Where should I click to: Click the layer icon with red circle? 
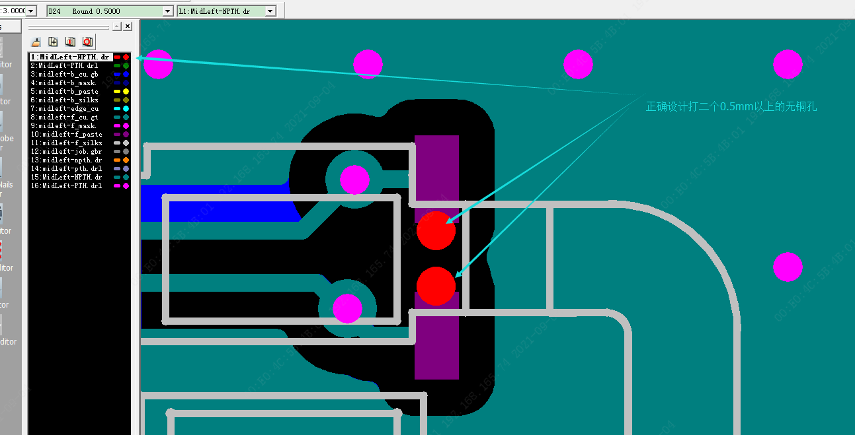point(87,42)
